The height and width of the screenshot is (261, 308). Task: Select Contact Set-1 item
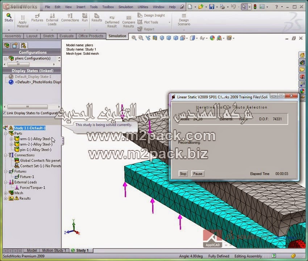pyautogui.click(x=40, y=166)
